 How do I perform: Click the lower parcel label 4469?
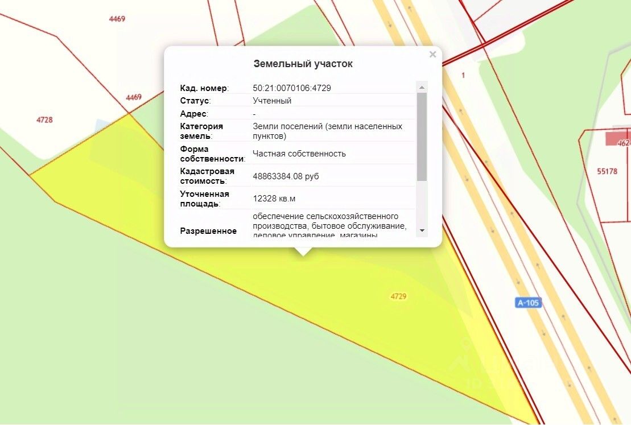pos(134,97)
